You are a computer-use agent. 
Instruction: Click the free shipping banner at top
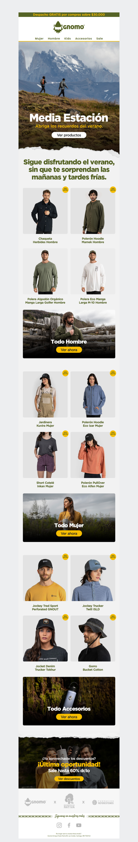69,15
